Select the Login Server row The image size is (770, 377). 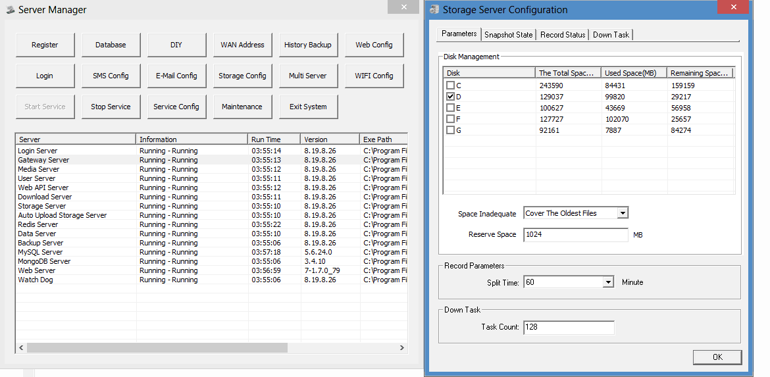click(x=212, y=151)
